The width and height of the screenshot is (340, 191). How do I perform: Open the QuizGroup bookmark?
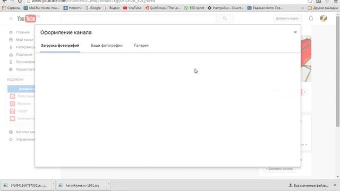(x=163, y=8)
